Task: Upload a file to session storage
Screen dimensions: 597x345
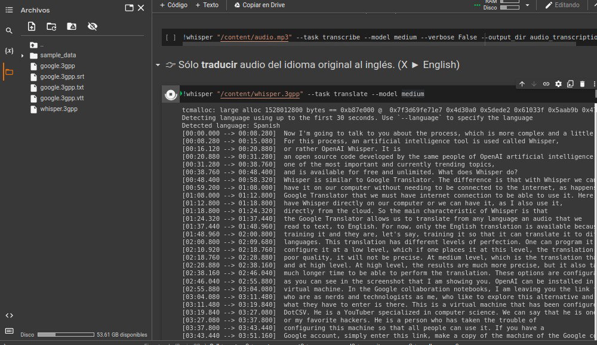Action: [x=32, y=26]
